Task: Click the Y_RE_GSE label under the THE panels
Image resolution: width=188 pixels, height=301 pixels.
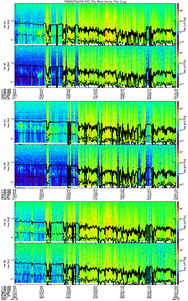Action: (6, 288)
